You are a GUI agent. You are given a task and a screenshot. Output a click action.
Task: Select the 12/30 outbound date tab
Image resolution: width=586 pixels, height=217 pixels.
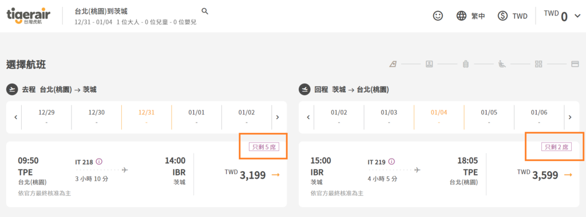coord(96,117)
